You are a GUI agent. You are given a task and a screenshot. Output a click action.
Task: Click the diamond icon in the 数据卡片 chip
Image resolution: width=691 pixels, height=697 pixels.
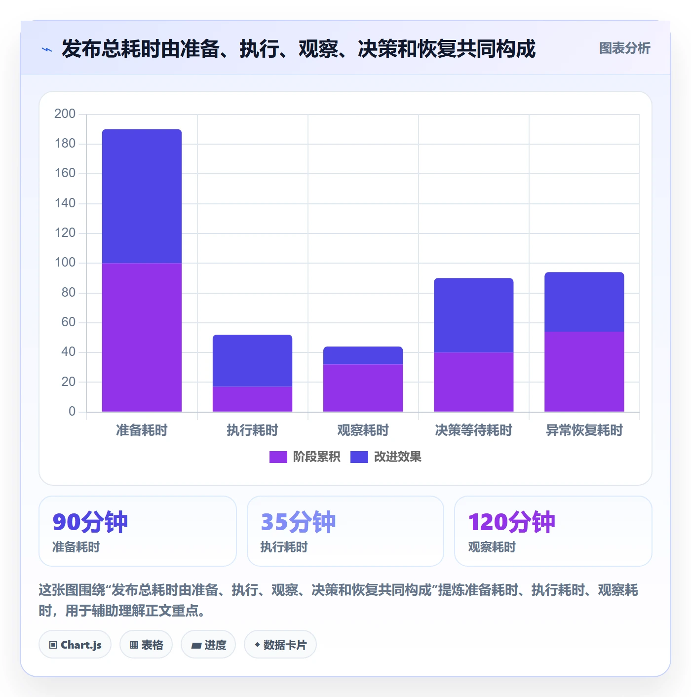[257, 645]
